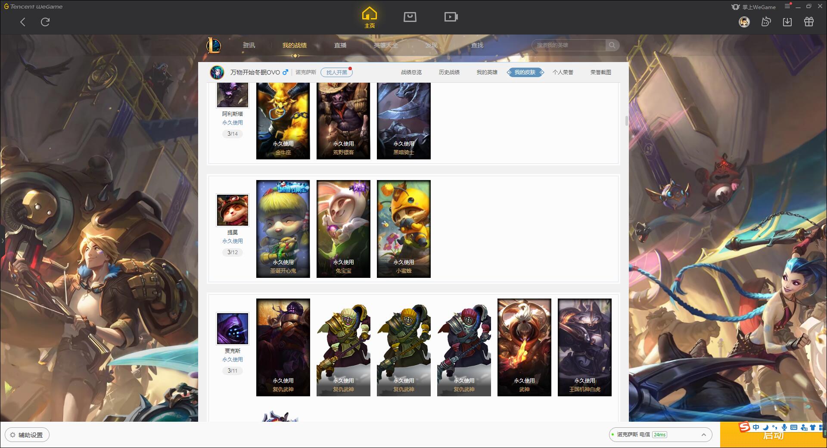Select 黑暗骑士 Alistar skin card
The height and width of the screenshot is (448, 827).
click(x=404, y=121)
